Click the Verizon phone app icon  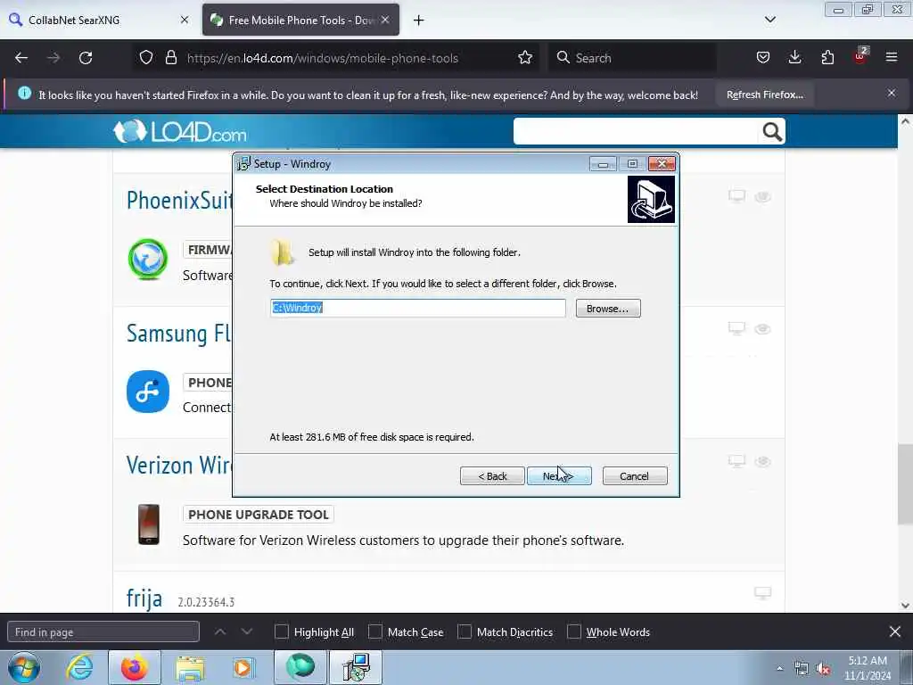(149, 524)
